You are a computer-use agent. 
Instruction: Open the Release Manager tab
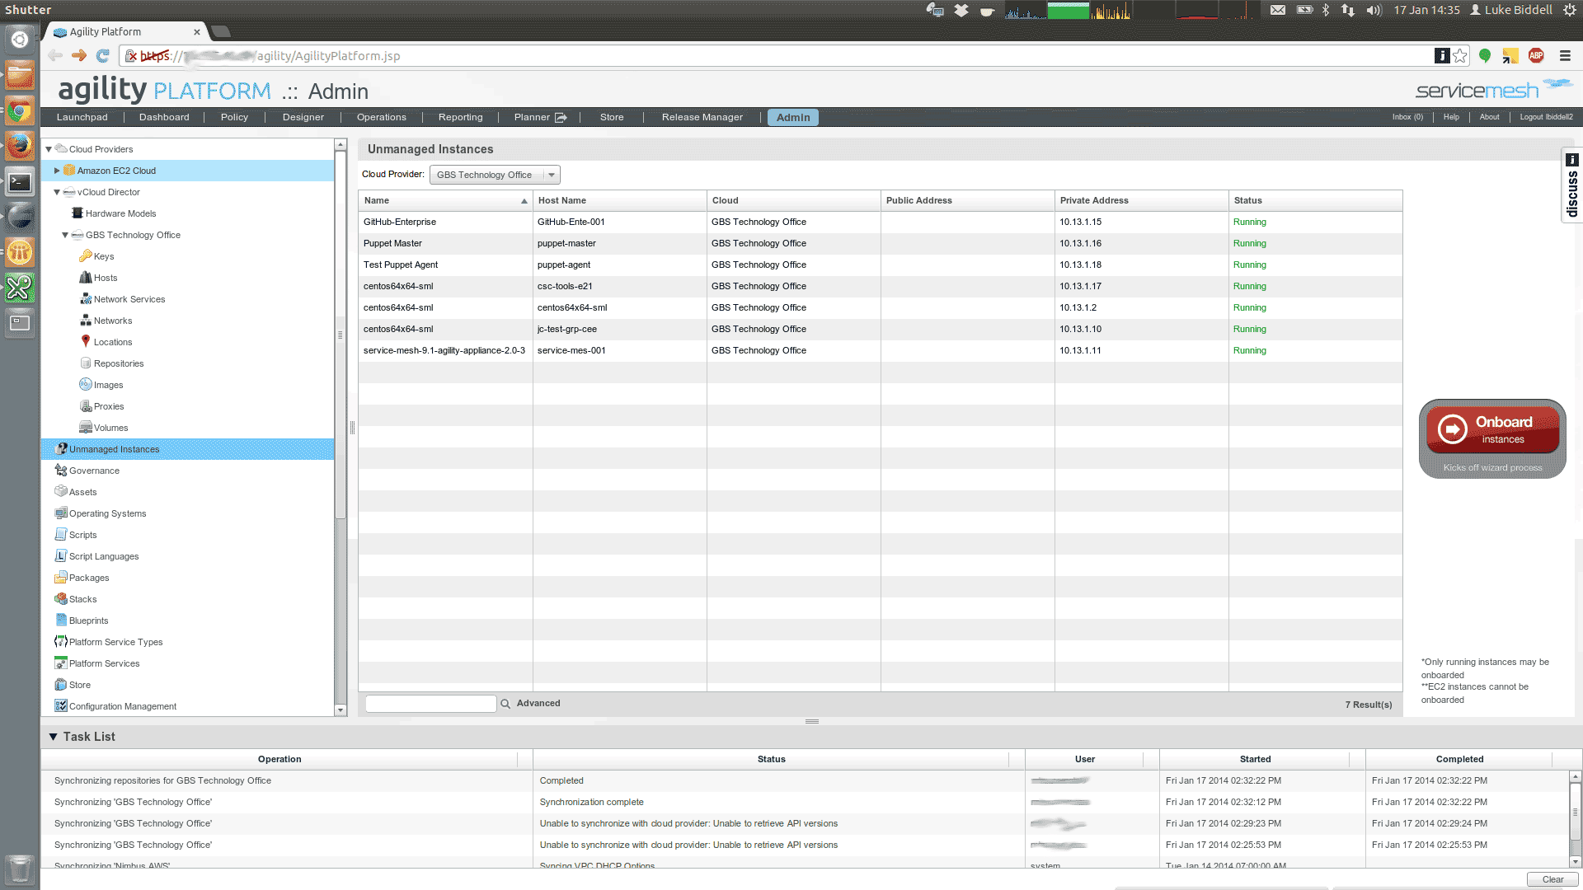702,117
